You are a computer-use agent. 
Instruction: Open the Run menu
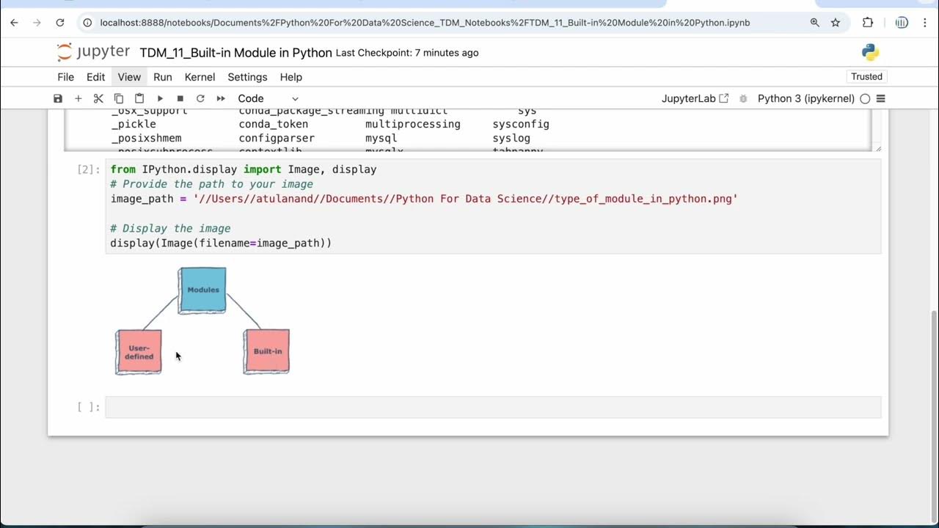pos(163,77)
